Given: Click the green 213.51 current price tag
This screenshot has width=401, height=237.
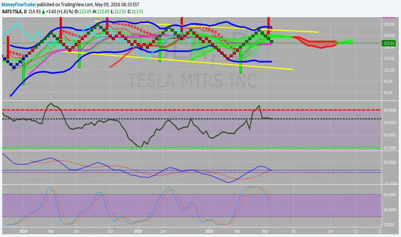Looking at the screenshot, I should coord(389,43).
